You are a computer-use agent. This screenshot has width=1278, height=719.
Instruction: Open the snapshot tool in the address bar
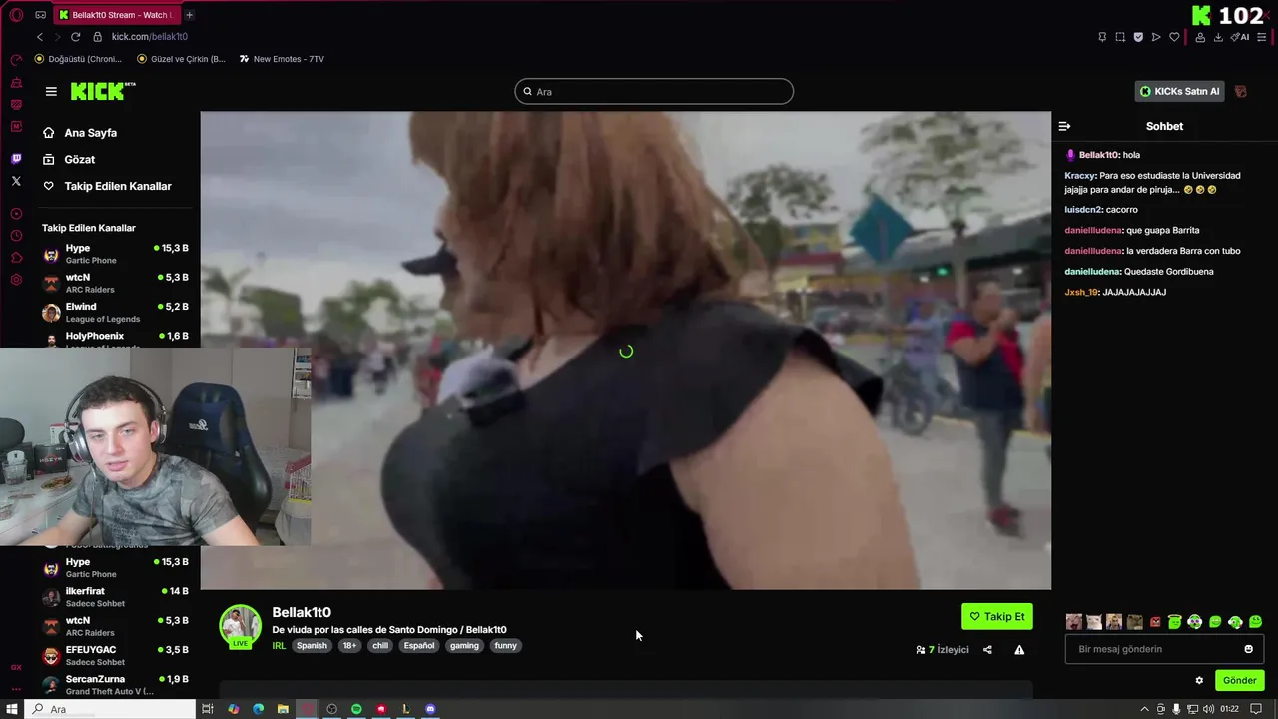pos(1120,37)
